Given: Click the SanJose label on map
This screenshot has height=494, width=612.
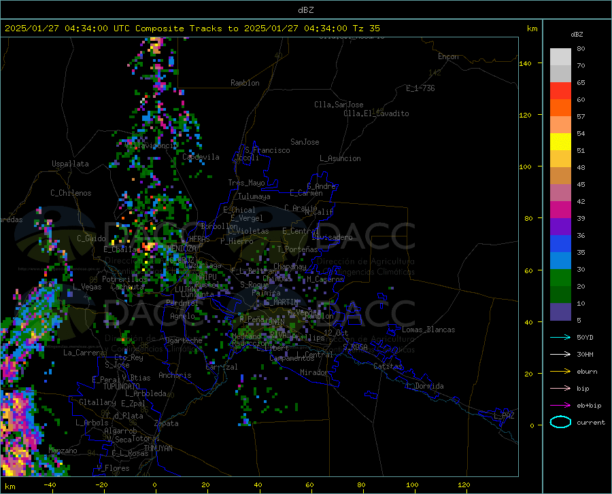Looking at the screenshot, I should (x=305, y=142).
